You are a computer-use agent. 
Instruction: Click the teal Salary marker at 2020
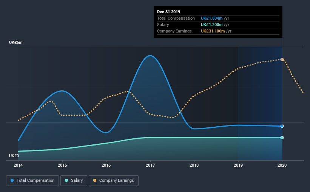pos(282,138)
